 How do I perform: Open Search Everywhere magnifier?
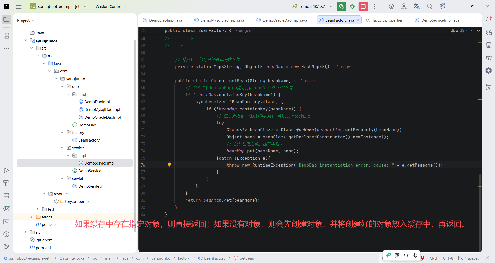pos(430,6)
